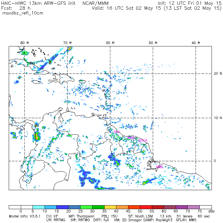This screenshot has width=223, height=223.
Task: Click the SOCA station label on map
Action: tap(143, 140)
